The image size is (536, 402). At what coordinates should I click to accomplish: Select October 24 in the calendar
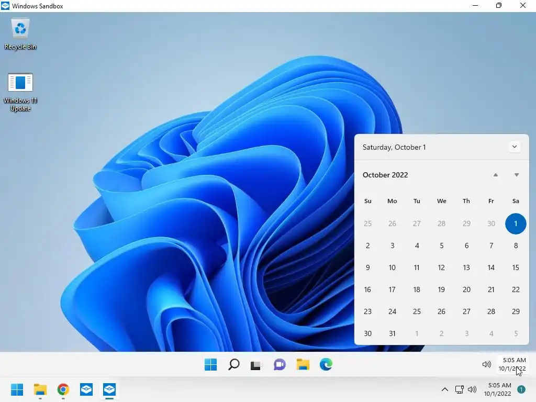[x=393, y=311]
